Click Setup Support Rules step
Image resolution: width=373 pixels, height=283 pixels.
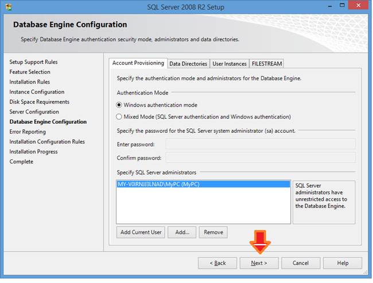pos(33,62)
